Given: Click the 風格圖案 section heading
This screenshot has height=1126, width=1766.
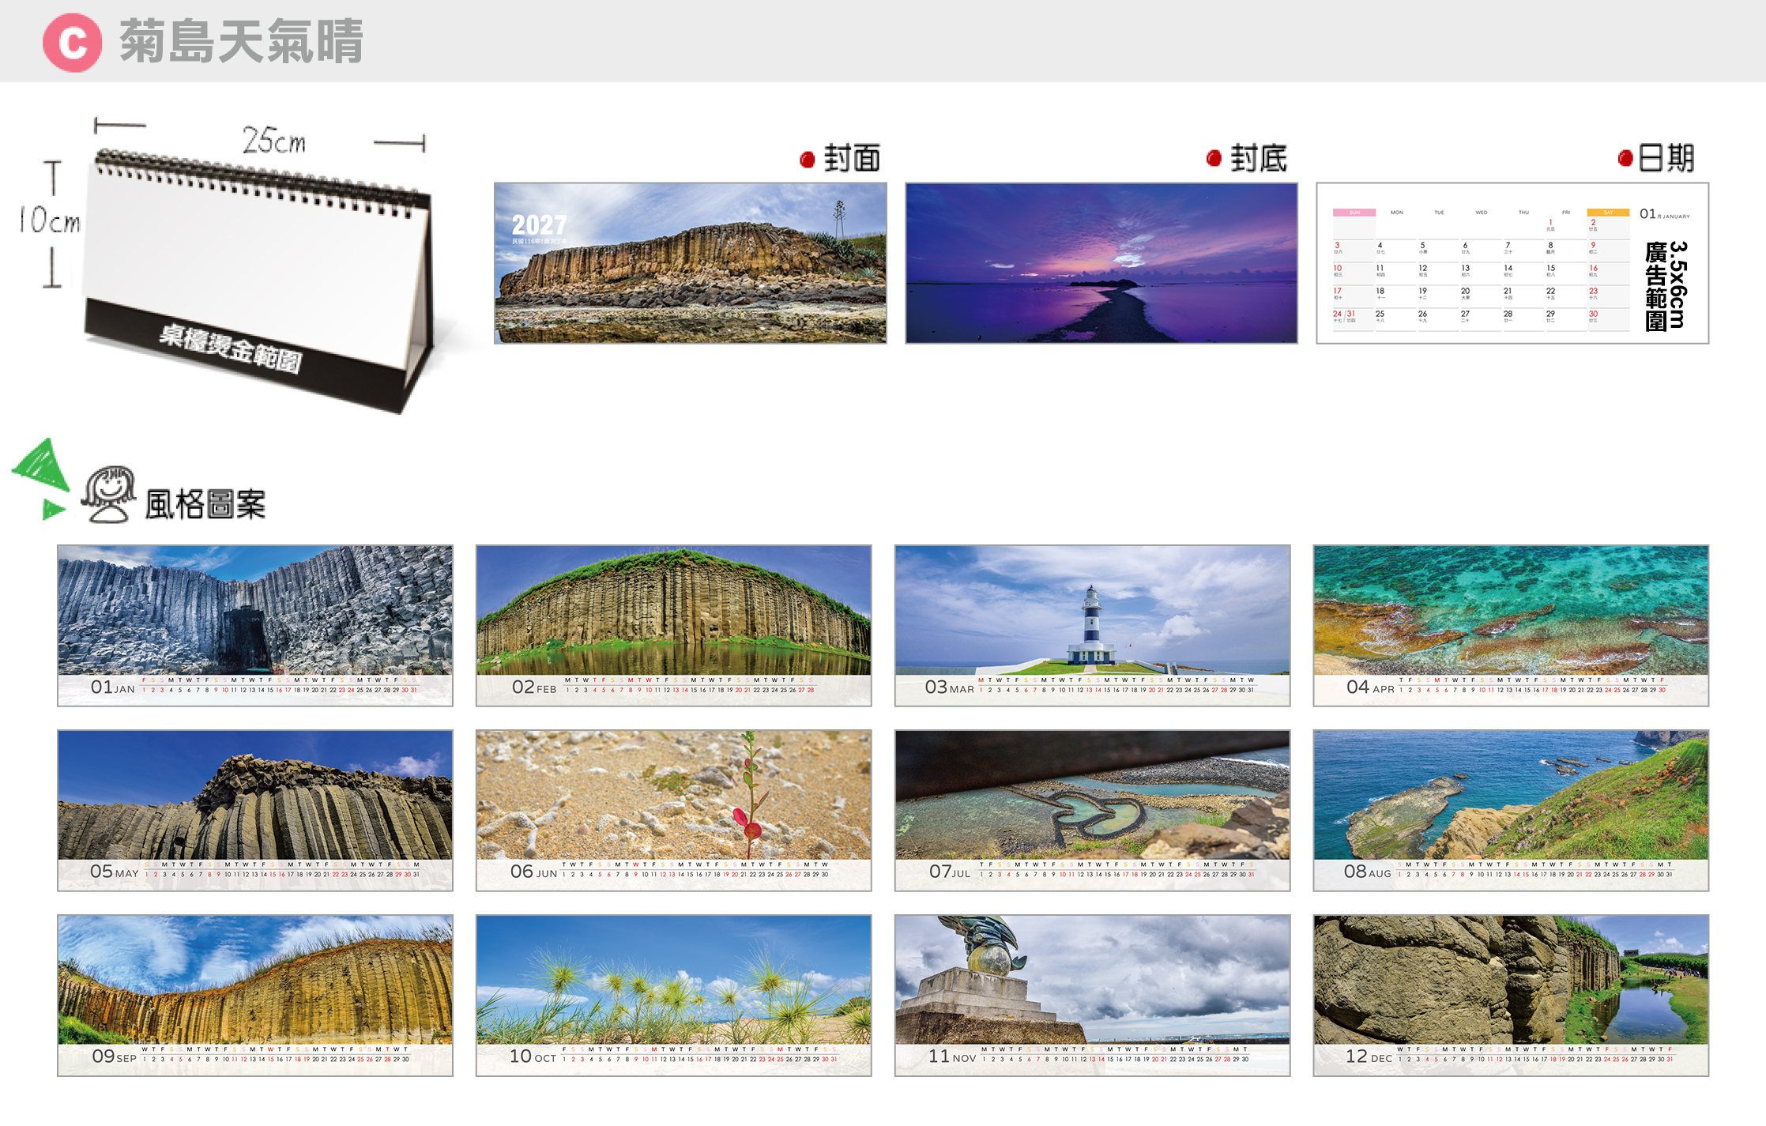Looking at the screenshot, I should tap(205, 504).
